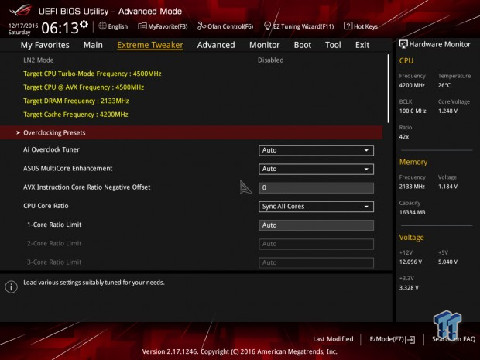Select the Exit tab
The width and height of the screenshot is (480, 360).
[x=362, y=45]
